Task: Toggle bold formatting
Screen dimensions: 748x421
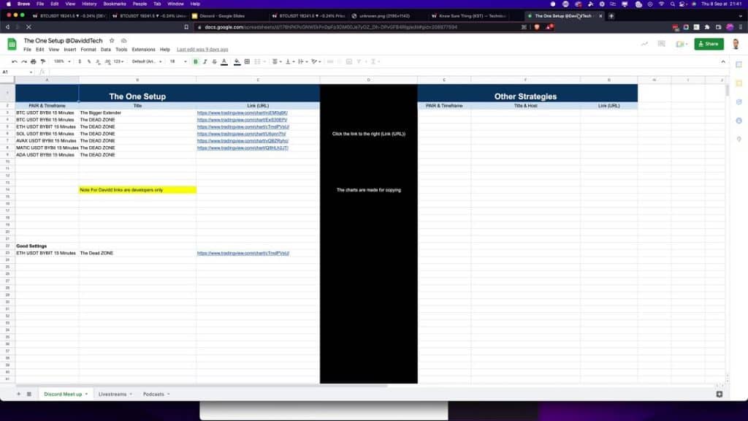Action: pos(196,61)
